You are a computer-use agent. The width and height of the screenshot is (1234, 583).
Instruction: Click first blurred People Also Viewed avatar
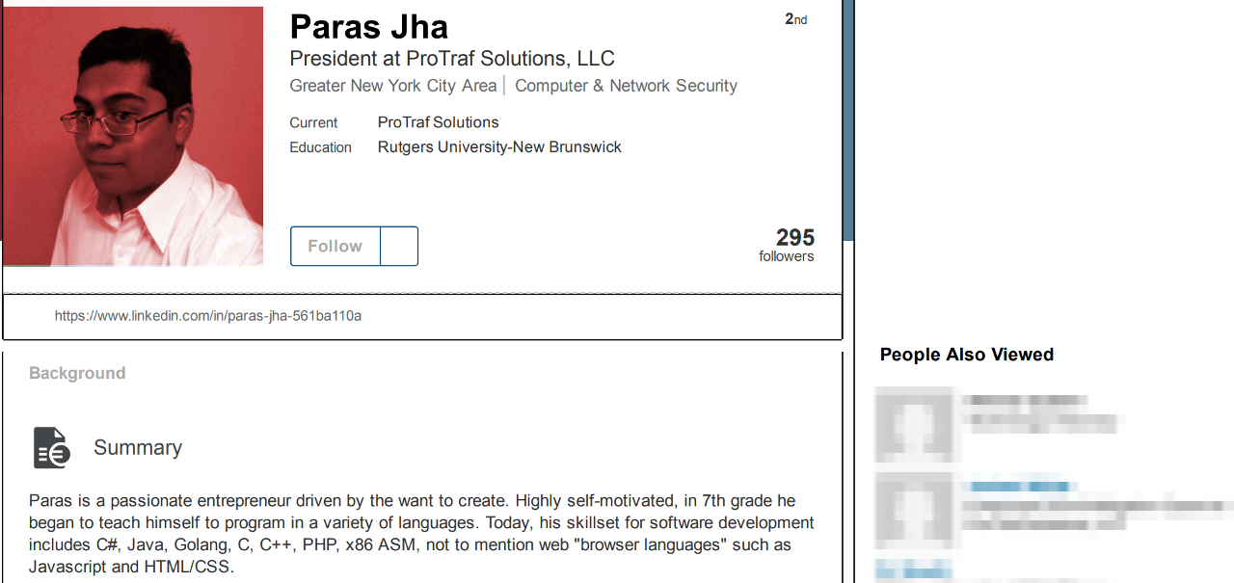(x=915, y=424)
